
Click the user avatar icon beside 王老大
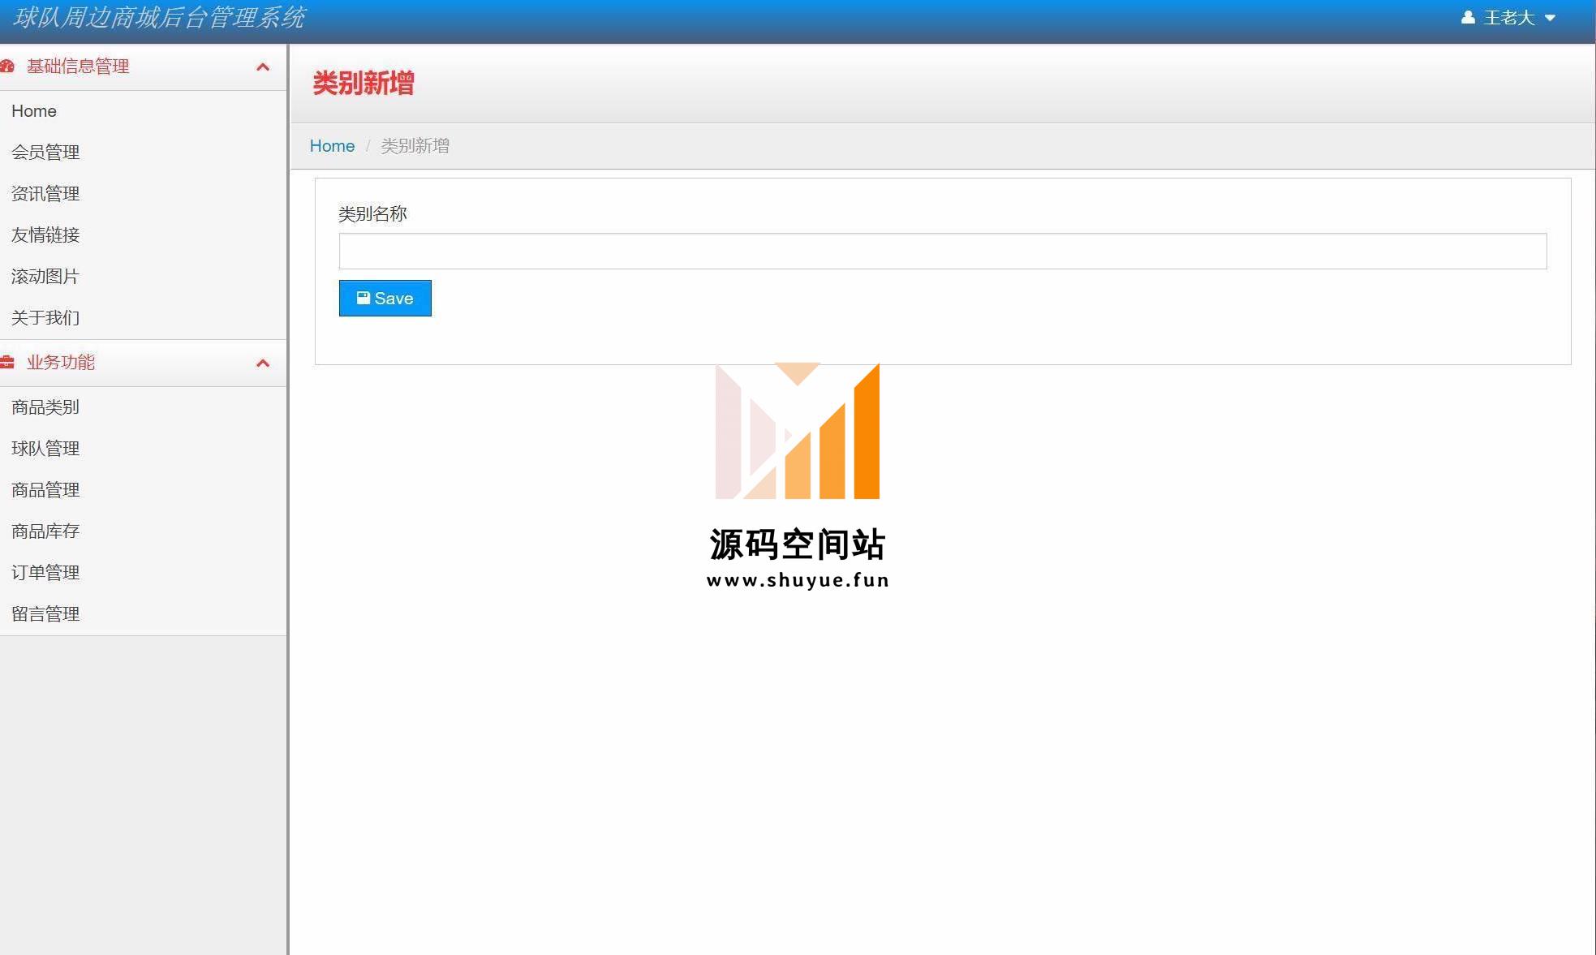[x=1468, y=17]
